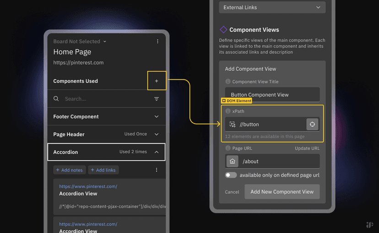379x233 pixels.
Task: Click the Used 2 times label
Action: 133,152
